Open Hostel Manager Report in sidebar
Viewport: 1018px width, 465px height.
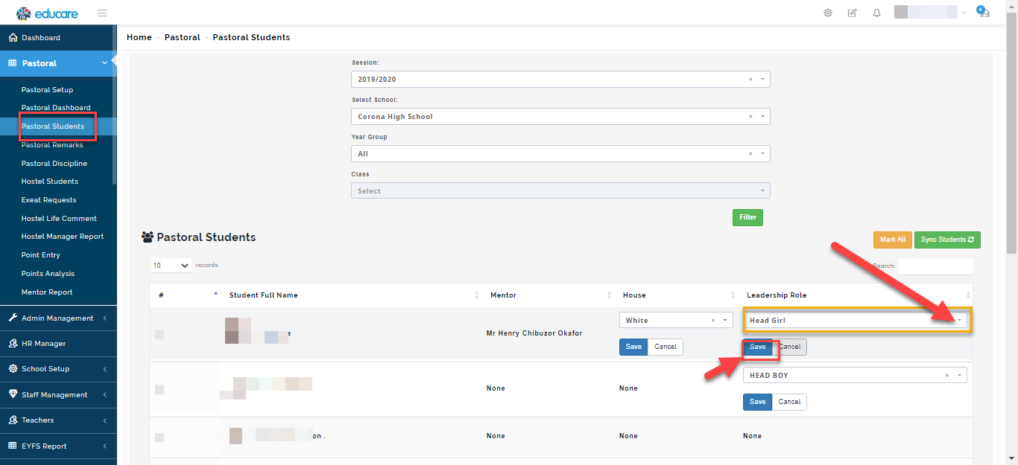tap(63, 237)
